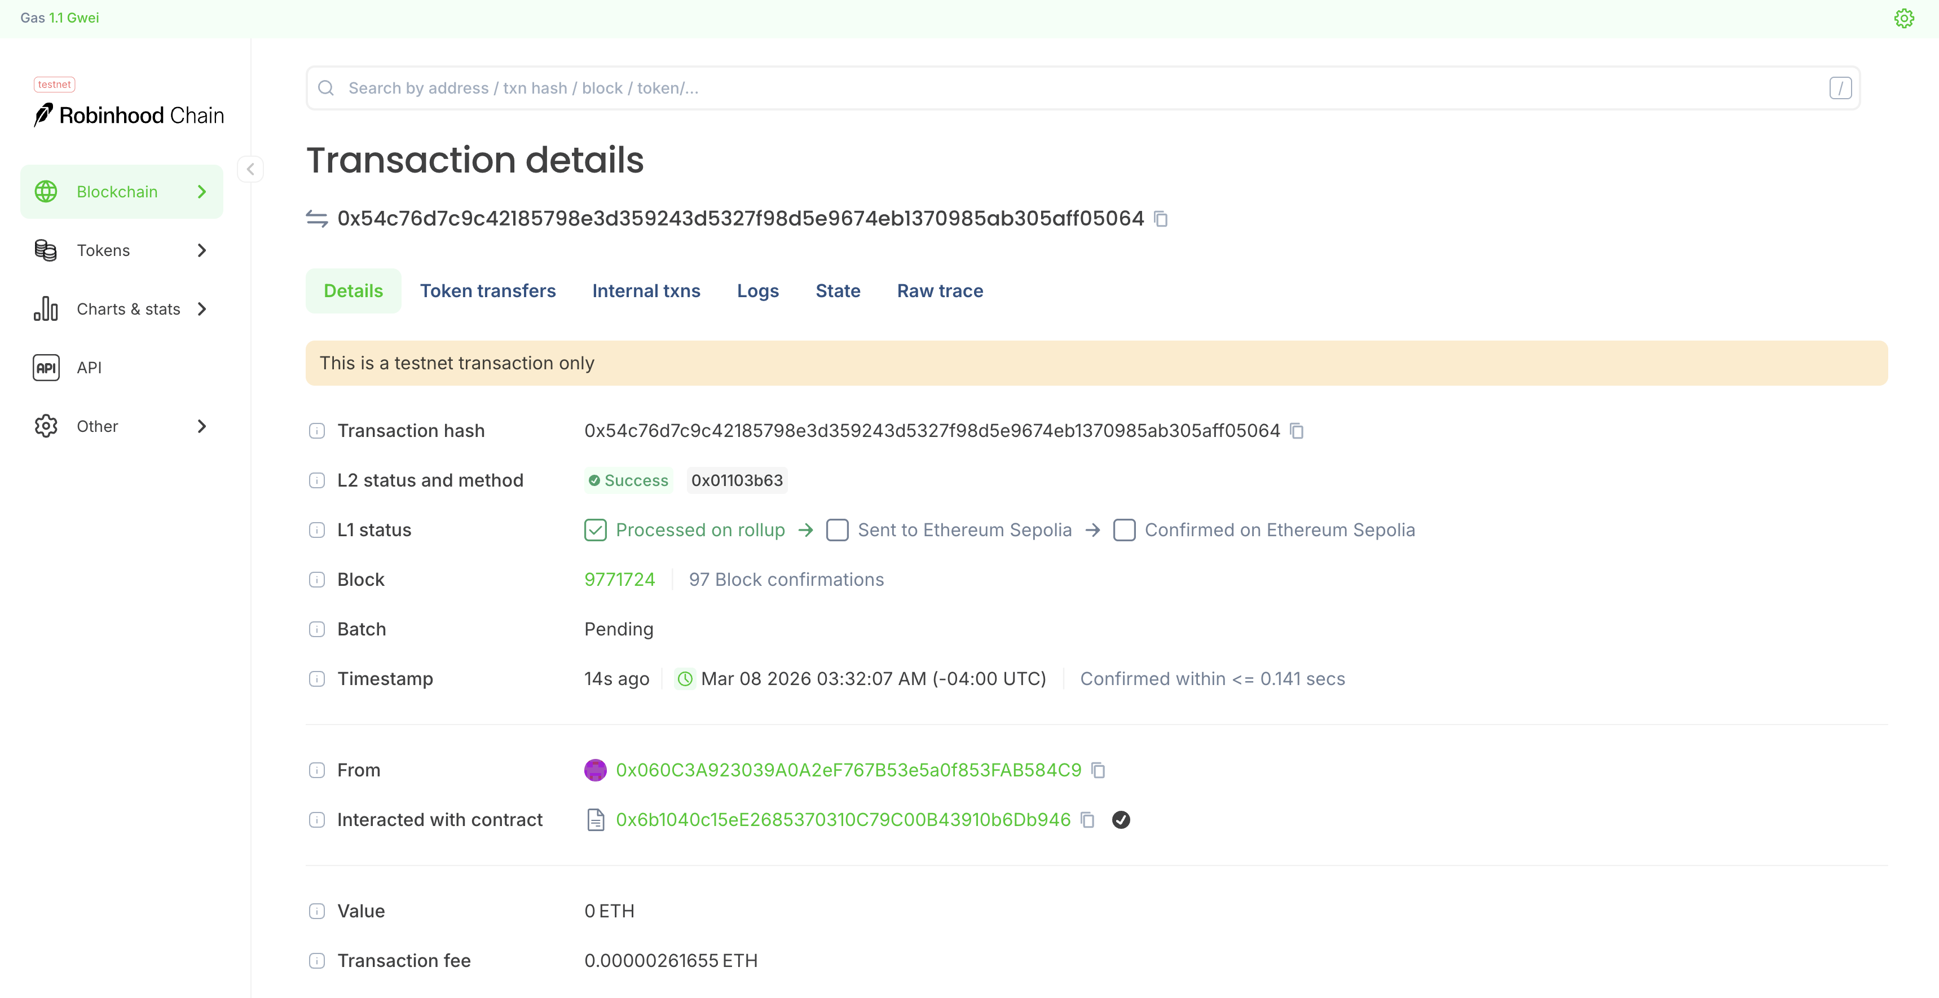This screenshot has width=1939, height=998.
Task: Click the purple From address avatar
Action: 596,770
